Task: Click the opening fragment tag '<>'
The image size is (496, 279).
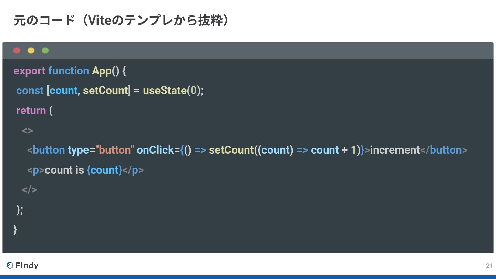Action: pos(27,131)
